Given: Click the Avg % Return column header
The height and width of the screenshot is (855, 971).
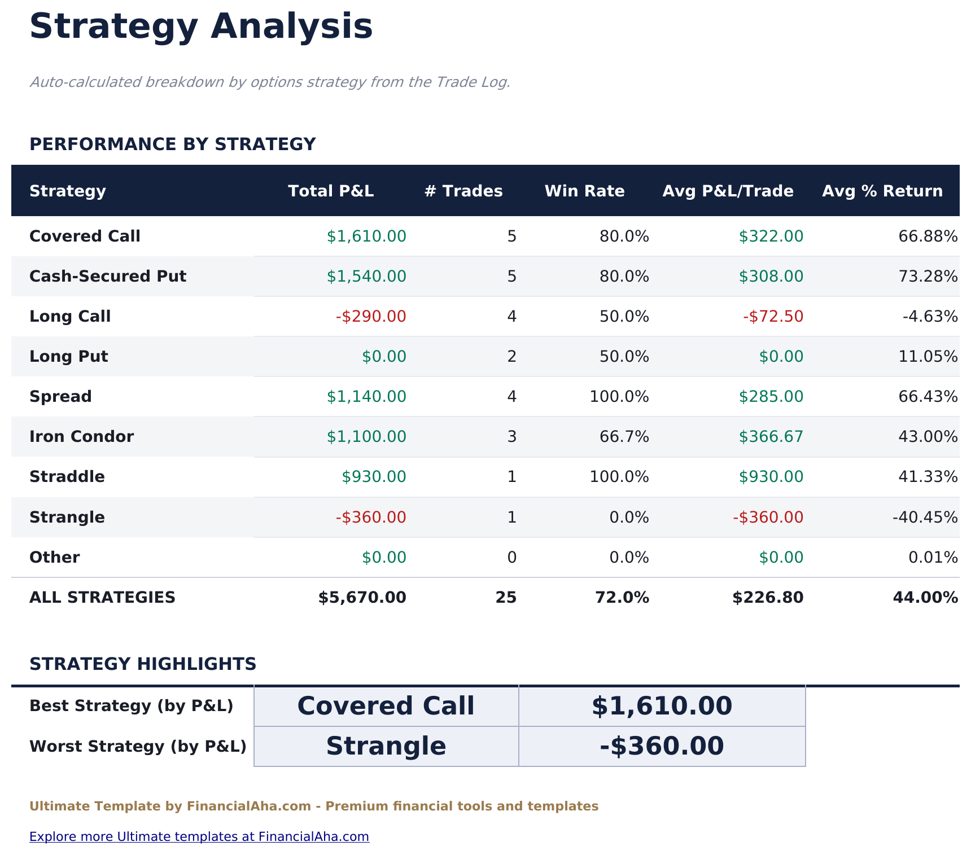Looking at the screenshot, I should coord(882,191).
